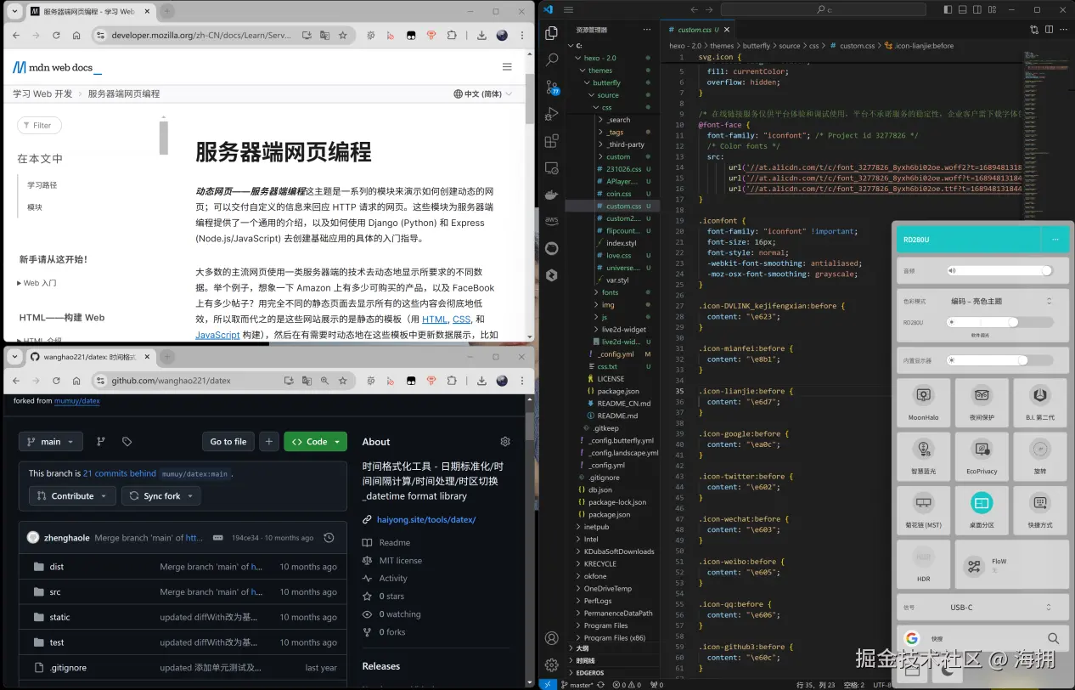Toggle 夜间保护 eye-care mode
Viewport: 1075px width, 690px height.
click(982, 401)
